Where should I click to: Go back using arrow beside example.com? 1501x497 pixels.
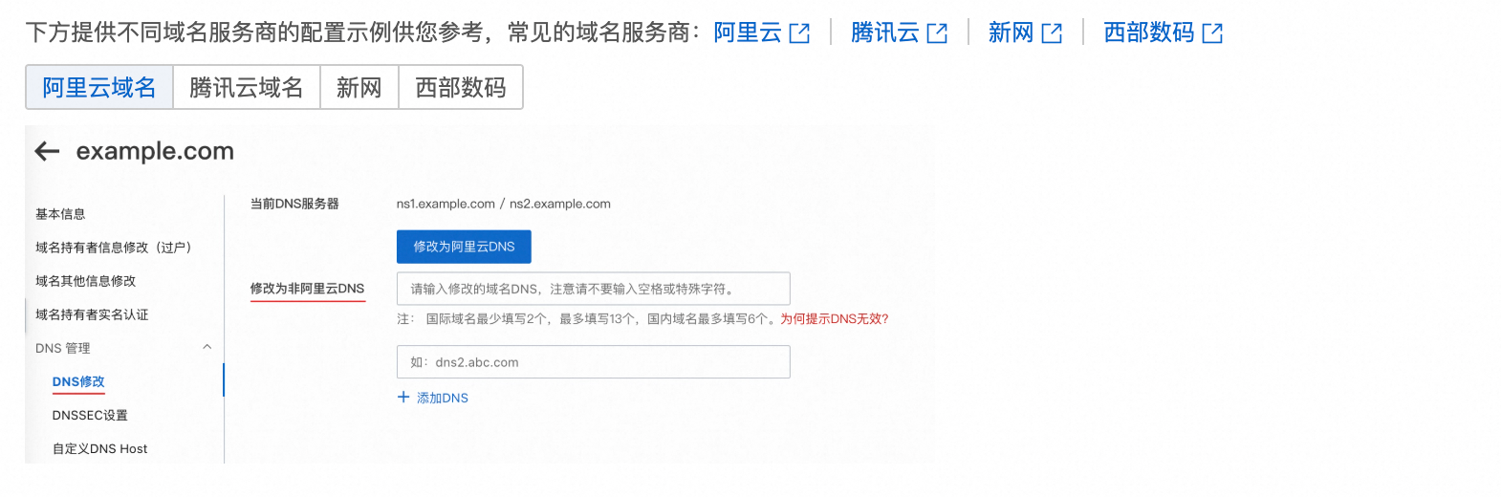pos(47,151)
